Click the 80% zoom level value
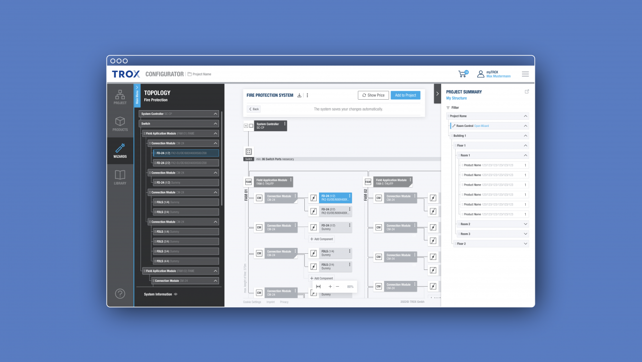Image resolution: width=642 pixels, height=362 pixels. pyautogui.click(x=350, y=287)
